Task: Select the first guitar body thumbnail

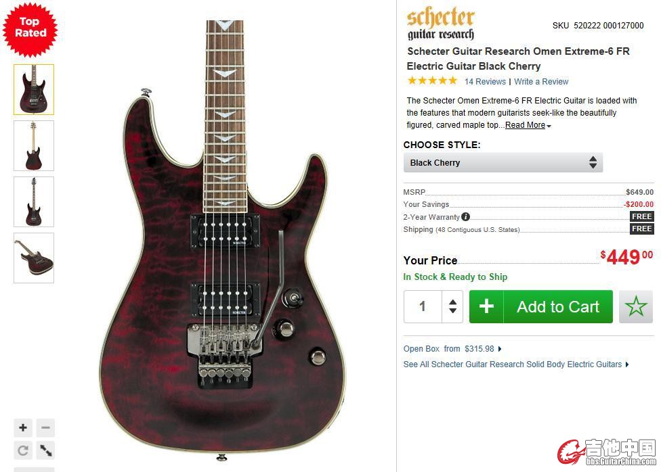Action: [x=34, y=89]
